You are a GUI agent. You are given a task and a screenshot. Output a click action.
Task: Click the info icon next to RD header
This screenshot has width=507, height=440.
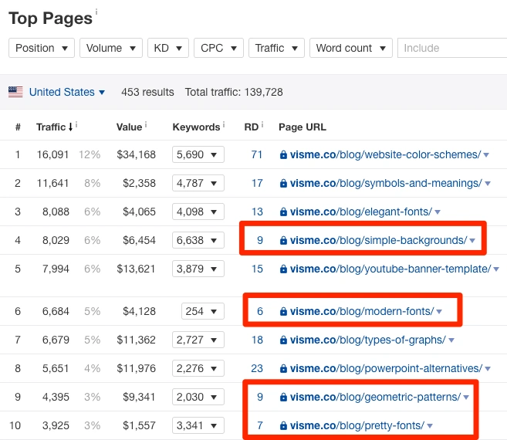coord(262,124)
